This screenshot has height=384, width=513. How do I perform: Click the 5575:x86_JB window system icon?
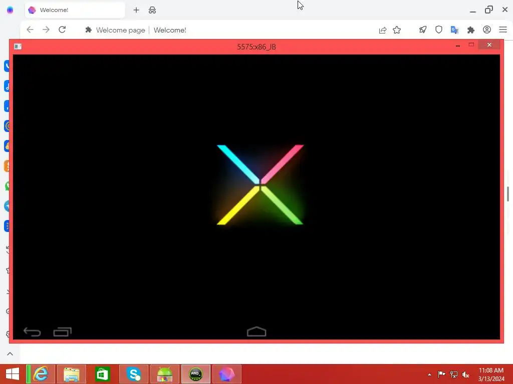tap(18, 46)
